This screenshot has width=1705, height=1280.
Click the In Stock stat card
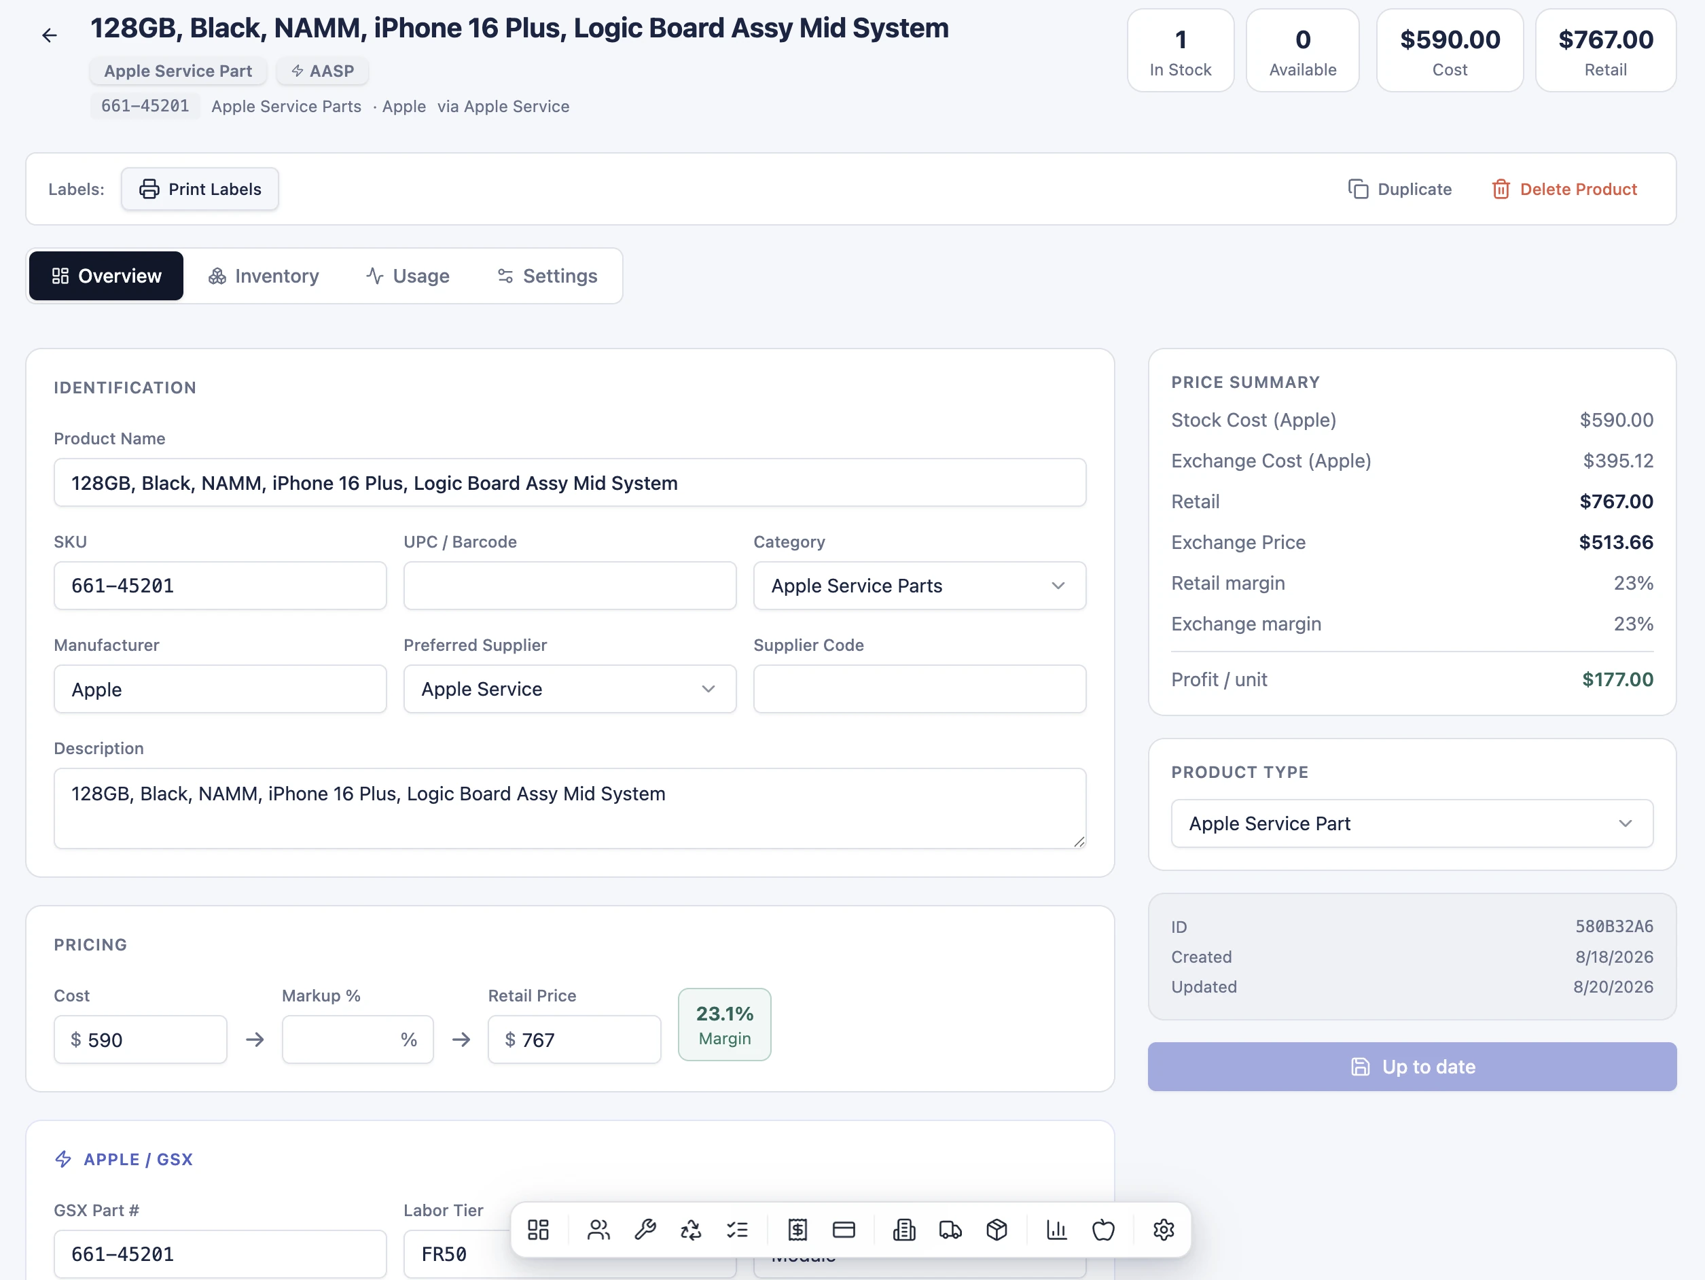1180,50
